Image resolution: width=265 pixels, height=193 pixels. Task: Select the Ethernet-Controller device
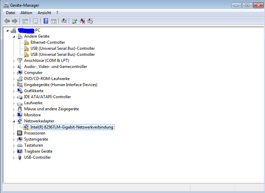47,42
